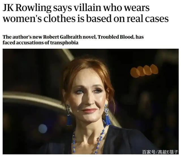Click the words "real cases" in headline
This screenshot has width=181, height=157.
tap(148, 19)
